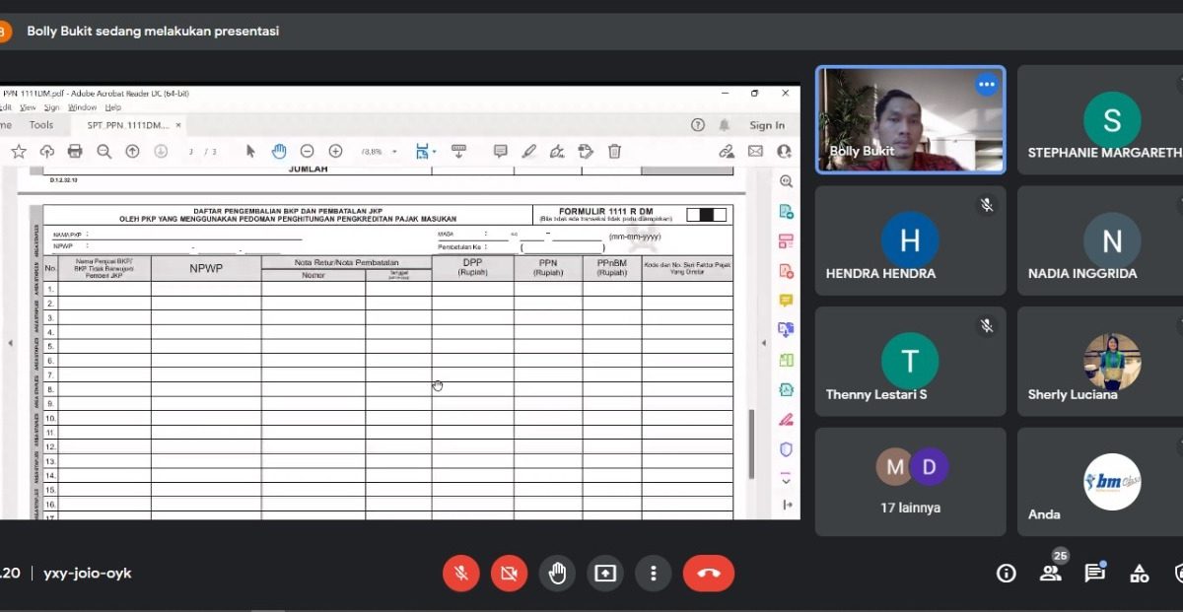
Task: Open Fill & Sign tool in right pane
Action: [786, 419]
